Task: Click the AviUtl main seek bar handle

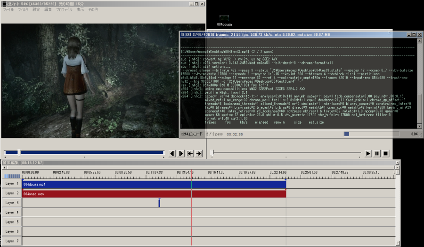Action: pos(19,152)
